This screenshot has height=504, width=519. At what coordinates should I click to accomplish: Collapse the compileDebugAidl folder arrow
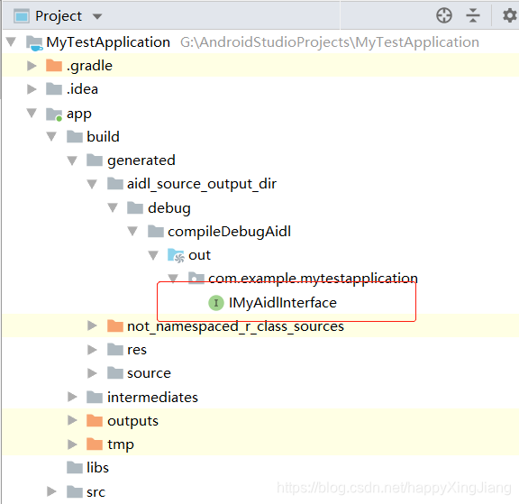pos(132,231)
